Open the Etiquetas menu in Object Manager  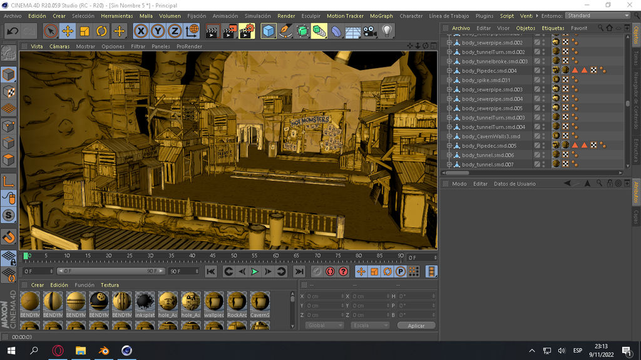[x=553, y=28]
